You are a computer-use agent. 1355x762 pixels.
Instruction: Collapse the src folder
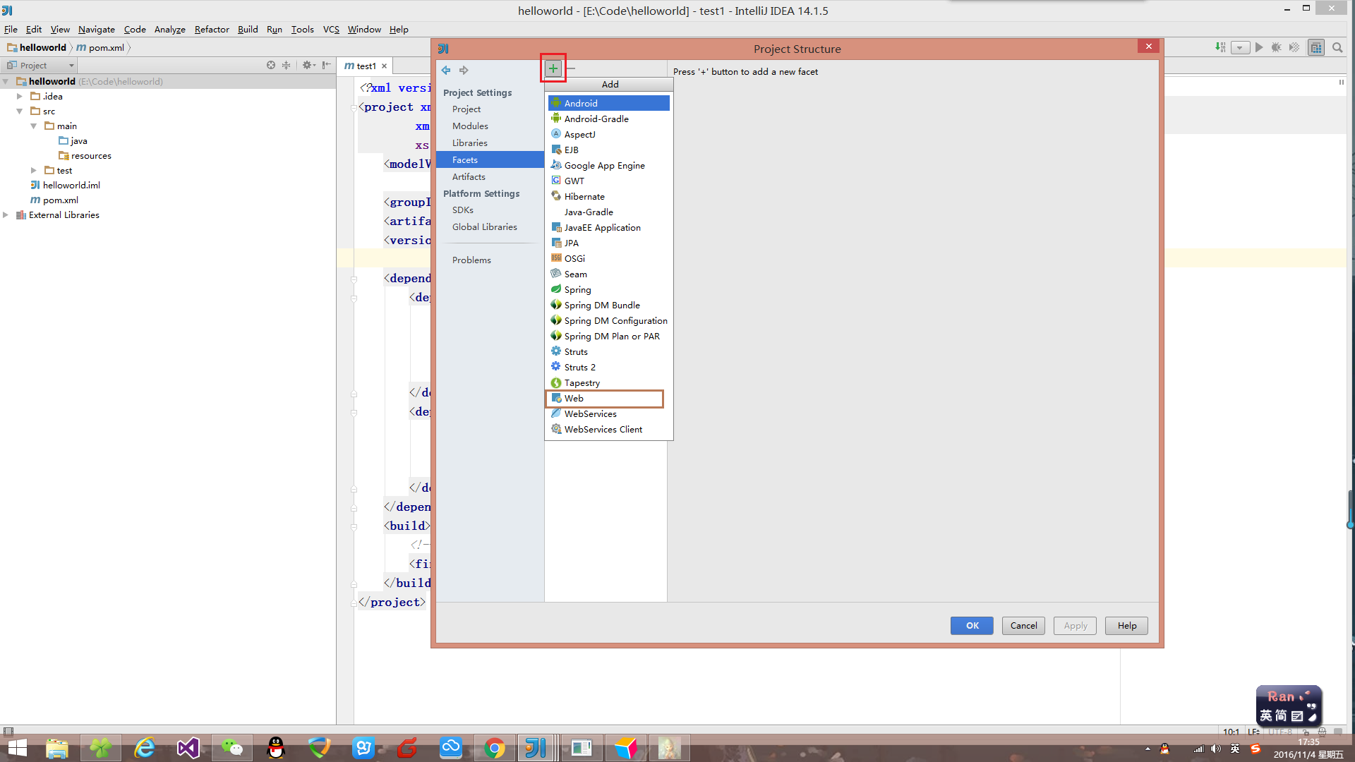click(20, 111)
